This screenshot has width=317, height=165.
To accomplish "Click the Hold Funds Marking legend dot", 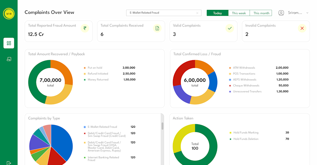I will click(230, 133).
